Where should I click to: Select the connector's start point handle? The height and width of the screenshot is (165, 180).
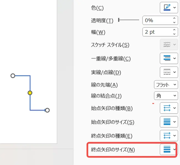coord(13,76)
